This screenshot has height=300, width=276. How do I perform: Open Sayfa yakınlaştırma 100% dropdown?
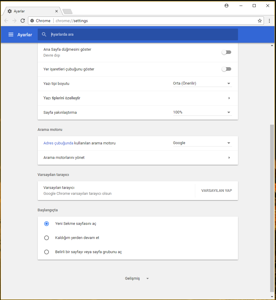pos(202,113)
